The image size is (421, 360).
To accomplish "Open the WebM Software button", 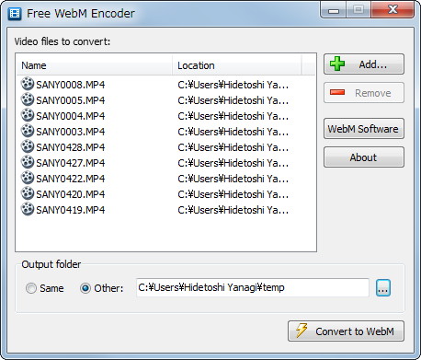I will pos(364,129).
